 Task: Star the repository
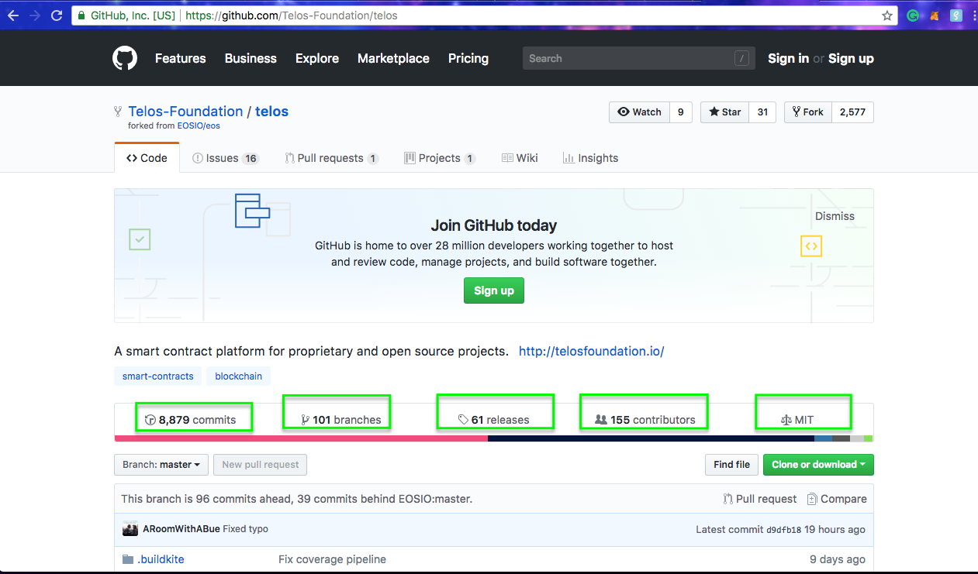pos(724,112)
